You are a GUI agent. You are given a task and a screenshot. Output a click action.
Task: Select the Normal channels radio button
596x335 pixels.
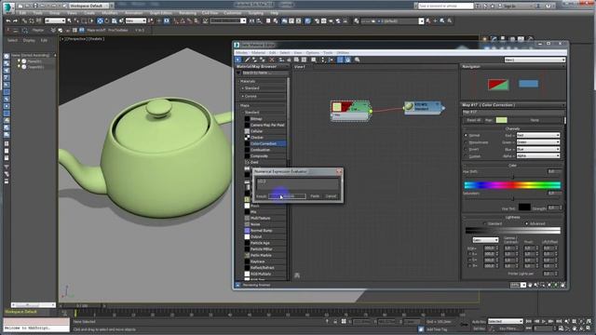pyautogui.click(x=466, y=135)
